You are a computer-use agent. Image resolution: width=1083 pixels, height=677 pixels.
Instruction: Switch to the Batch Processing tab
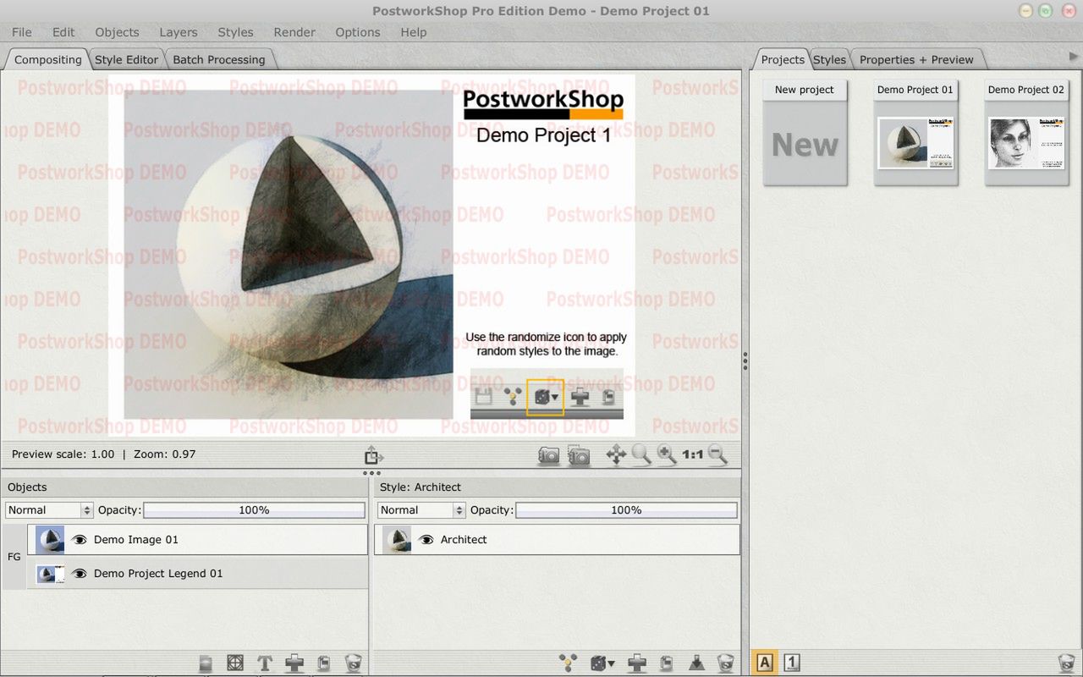219,59
